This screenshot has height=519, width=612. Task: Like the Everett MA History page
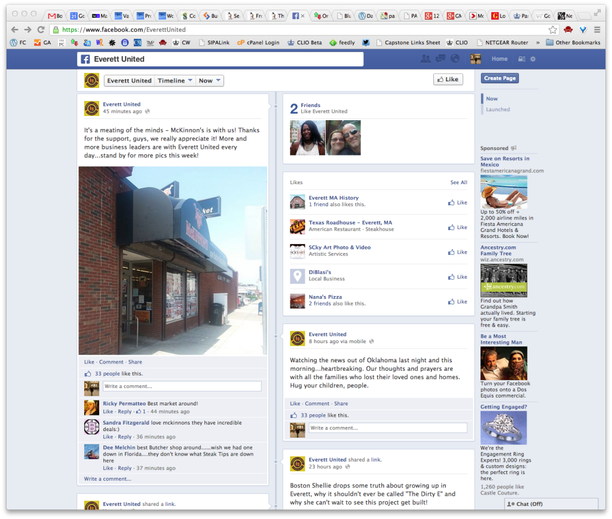(457, 202)
